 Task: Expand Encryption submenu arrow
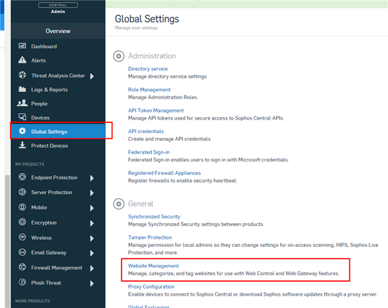pyautogui.click(x=92, y=223)
